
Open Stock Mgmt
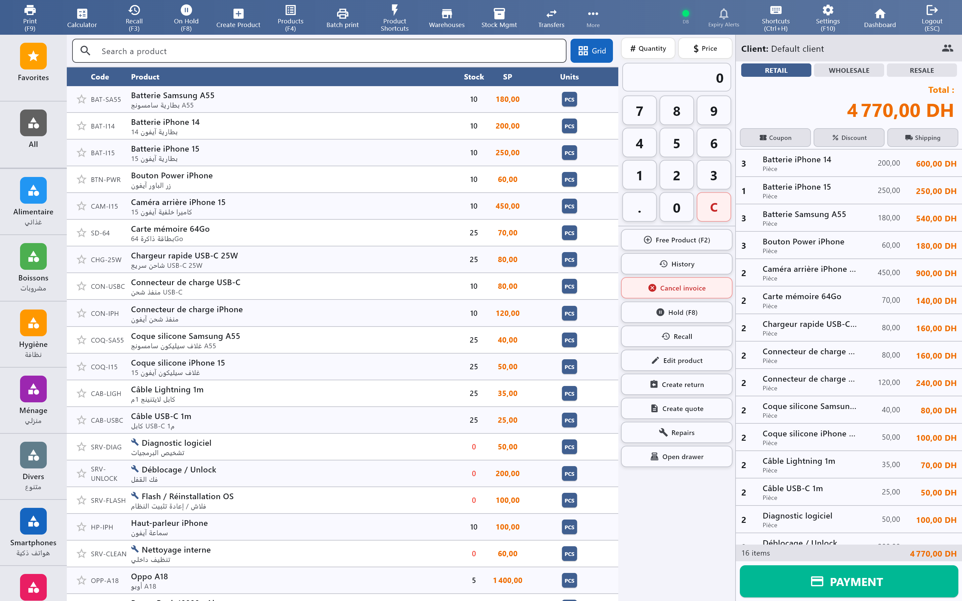coord(499,17)
